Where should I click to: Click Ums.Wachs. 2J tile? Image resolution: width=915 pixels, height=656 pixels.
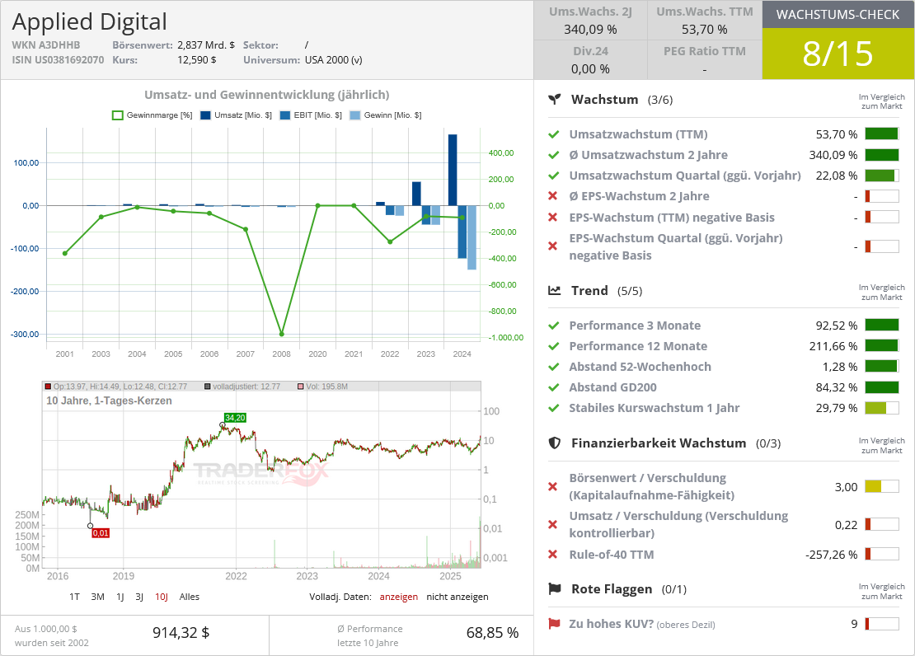coord(590,21)
